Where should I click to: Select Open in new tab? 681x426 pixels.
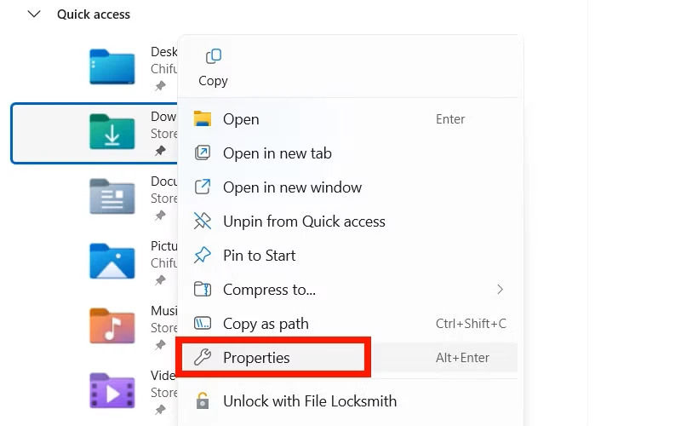coord(277,153)
